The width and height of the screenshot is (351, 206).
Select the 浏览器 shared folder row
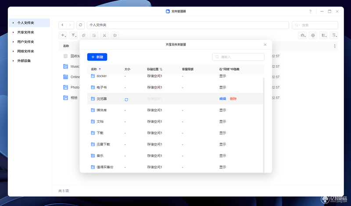(x=175, y=99)
